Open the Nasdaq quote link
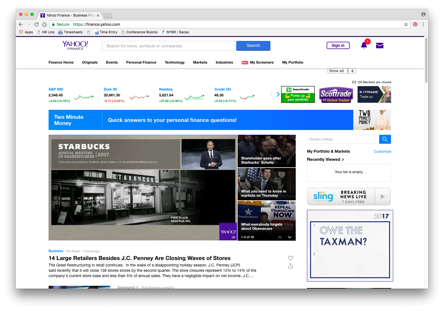 click(166, 89)
